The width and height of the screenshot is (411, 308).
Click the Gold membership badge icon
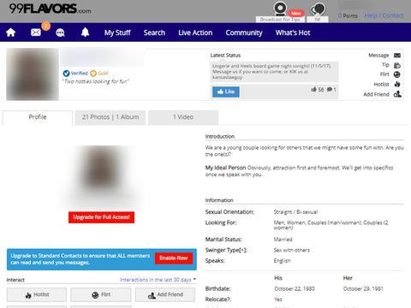click(93, 74)
